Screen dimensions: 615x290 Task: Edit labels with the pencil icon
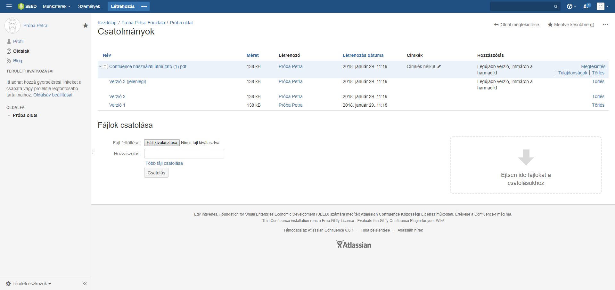coord(439,66)
